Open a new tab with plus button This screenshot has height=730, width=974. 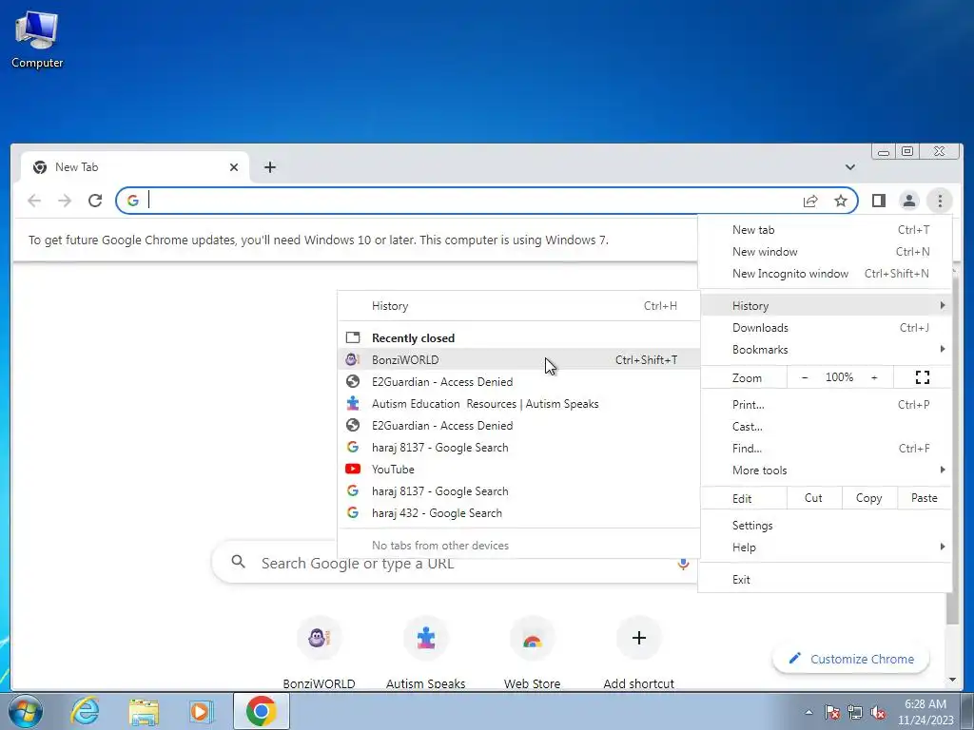269,167
